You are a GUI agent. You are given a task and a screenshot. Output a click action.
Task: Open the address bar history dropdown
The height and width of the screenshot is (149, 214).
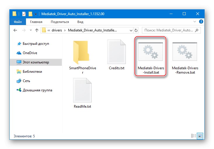pyautogui.click(x=131, y=30)
